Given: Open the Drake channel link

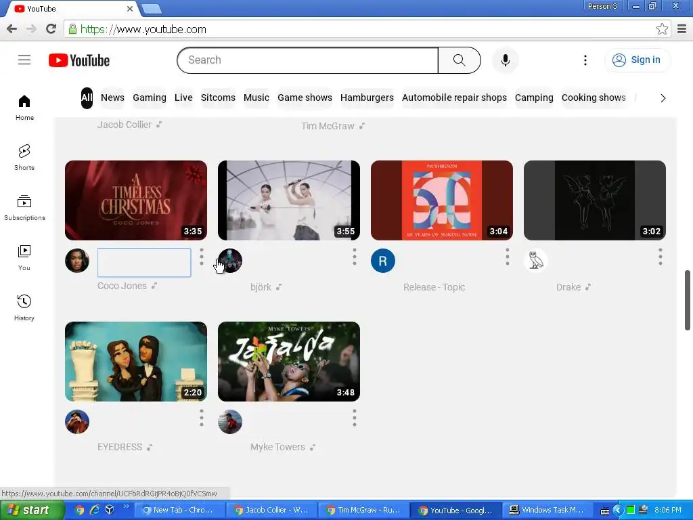Looking at the screenshot, I should click(568, 287).
